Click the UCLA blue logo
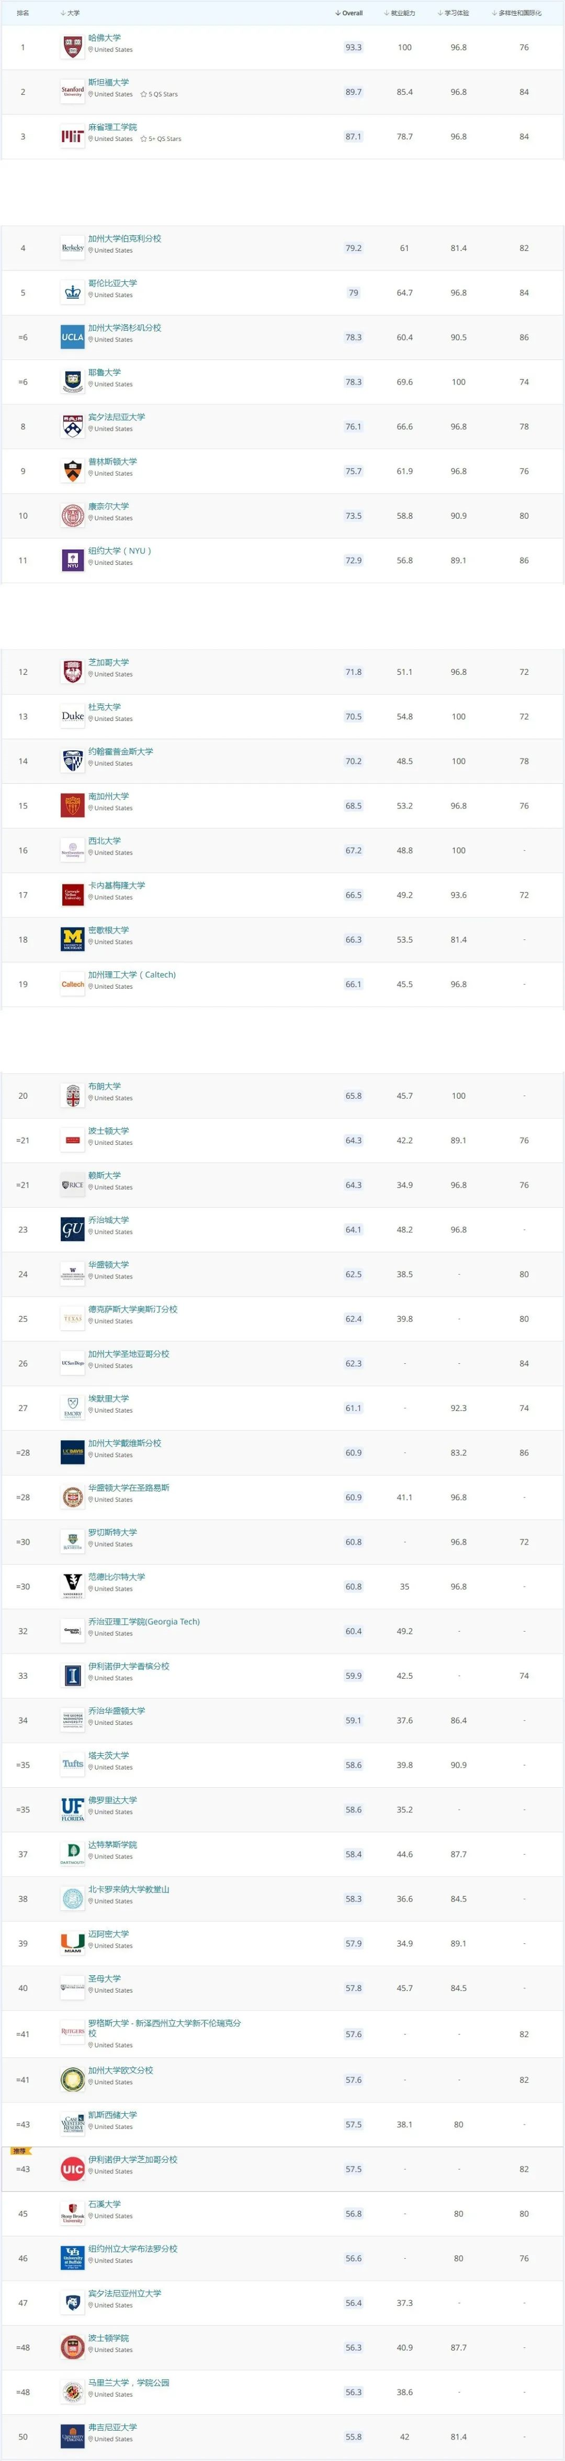Viewport: 565px width, 2461px height. (73, 337)
